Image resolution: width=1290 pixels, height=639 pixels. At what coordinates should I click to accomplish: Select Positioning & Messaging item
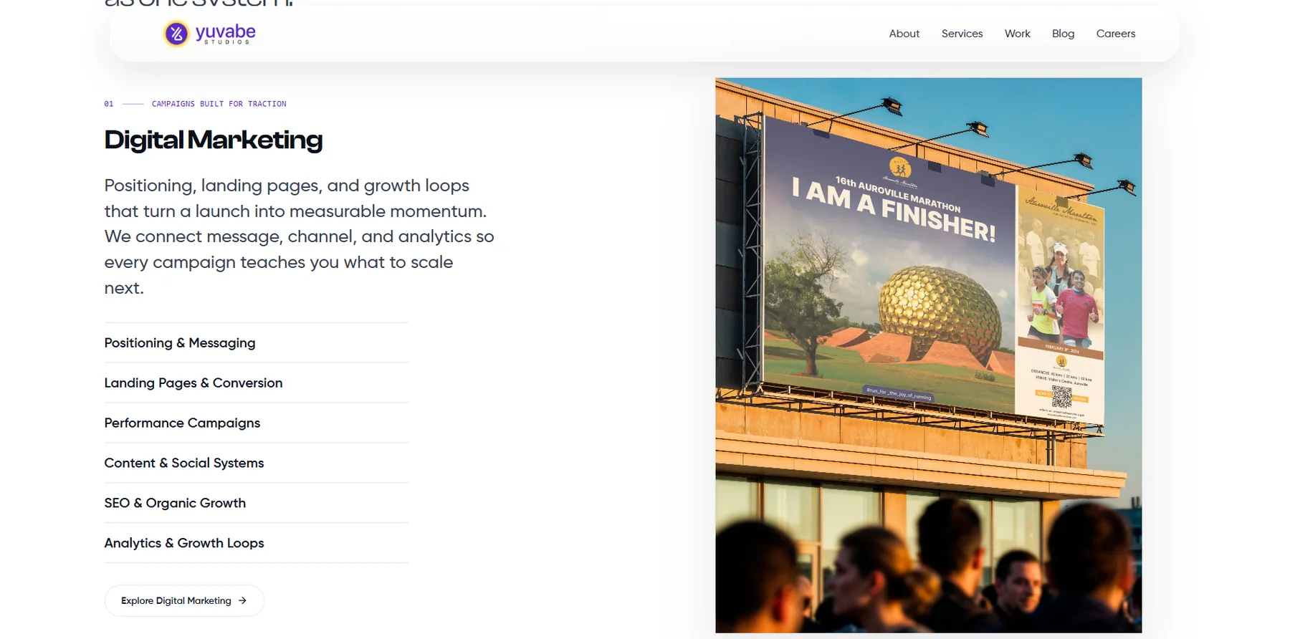[x=257, y=342]
